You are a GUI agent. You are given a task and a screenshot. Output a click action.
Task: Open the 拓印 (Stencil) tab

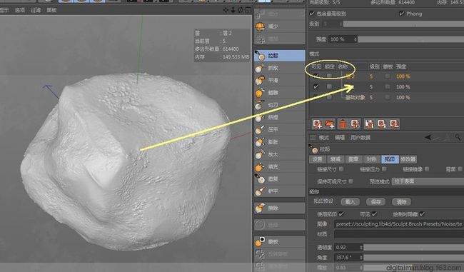click(x=390, y=159)
